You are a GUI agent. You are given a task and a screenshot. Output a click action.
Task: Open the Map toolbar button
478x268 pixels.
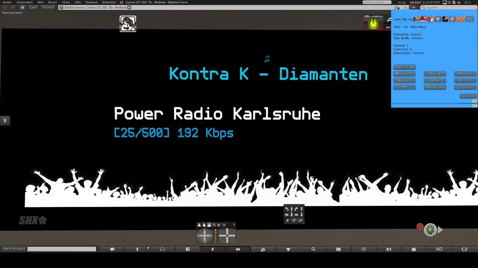click(338, 249)
